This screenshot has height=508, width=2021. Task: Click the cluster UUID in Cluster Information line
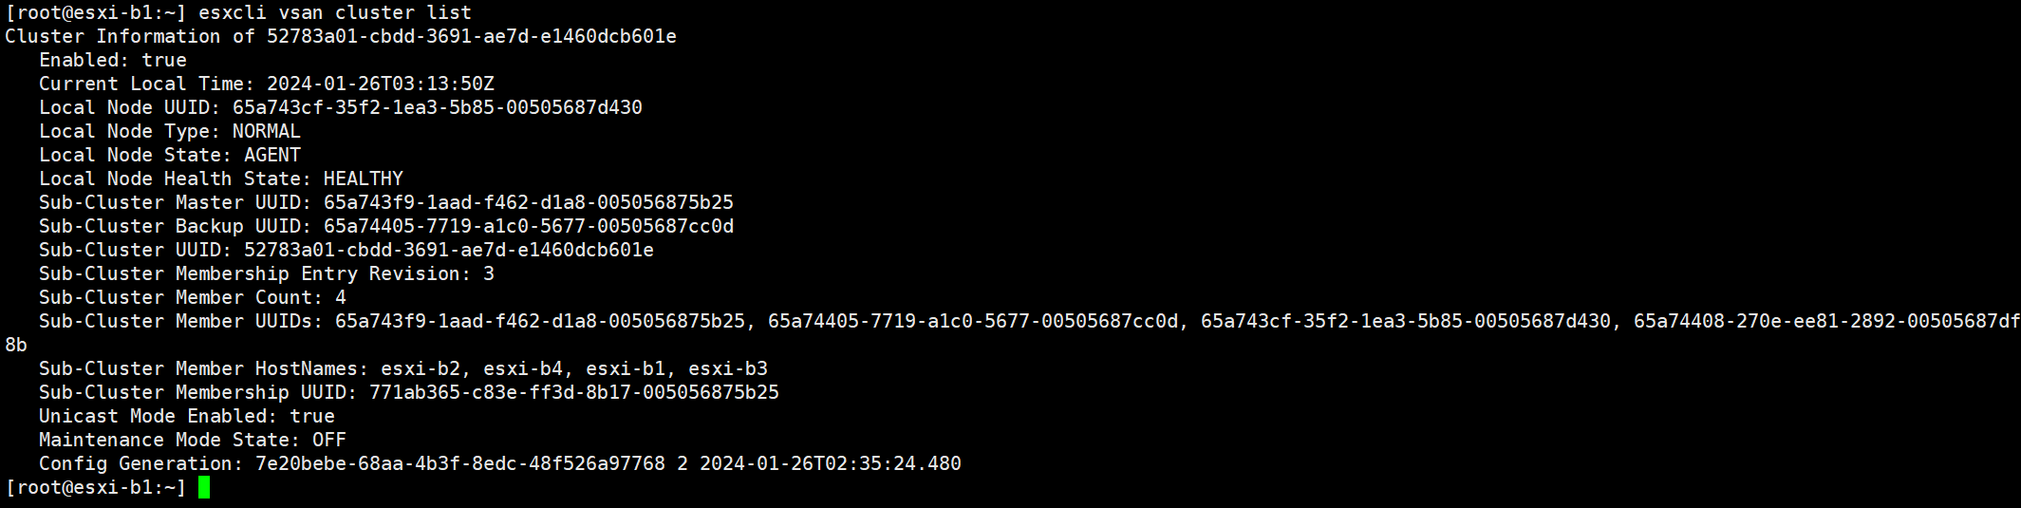pos(472,36)
